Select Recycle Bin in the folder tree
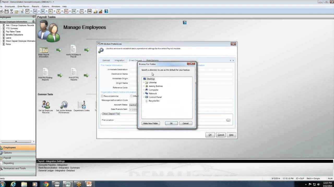This screenshot has height=187, width=334. pyautogui.click(x=154, y=101)
